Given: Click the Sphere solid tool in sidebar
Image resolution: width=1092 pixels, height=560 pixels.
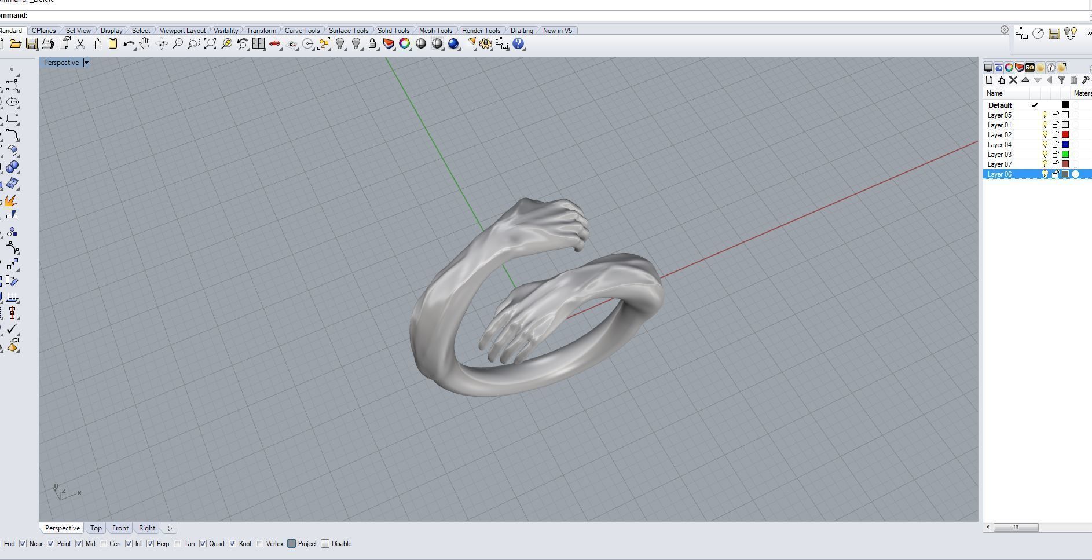Looking at the screenshot, I should click(x=12, y=167).
